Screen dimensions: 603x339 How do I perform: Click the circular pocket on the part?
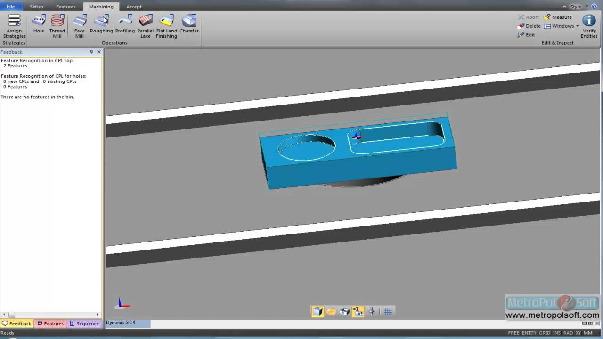pos(306,147)
